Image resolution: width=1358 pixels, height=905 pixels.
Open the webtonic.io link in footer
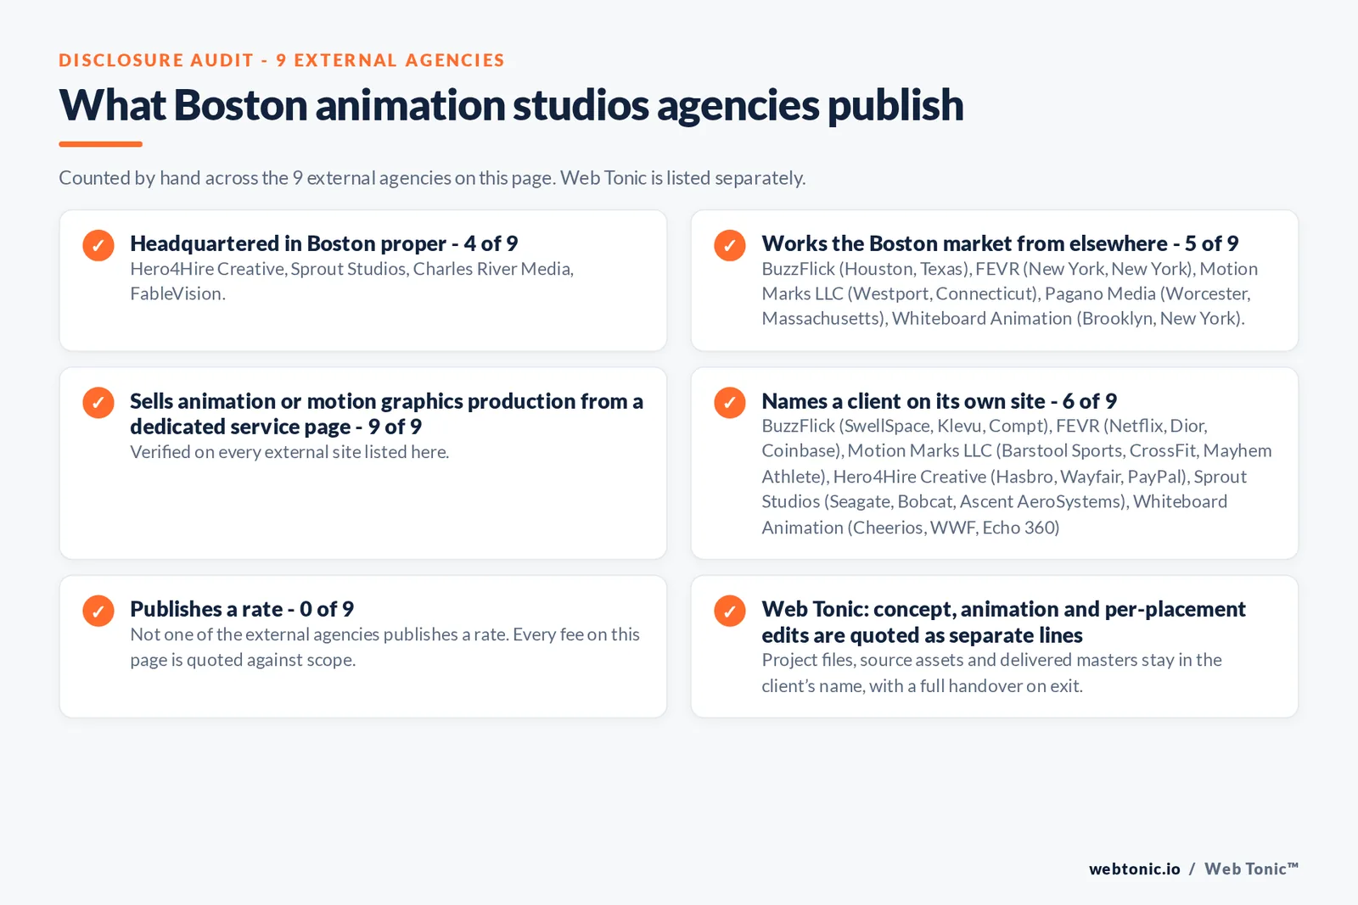pyautogui.click(x=1135, y=869)
